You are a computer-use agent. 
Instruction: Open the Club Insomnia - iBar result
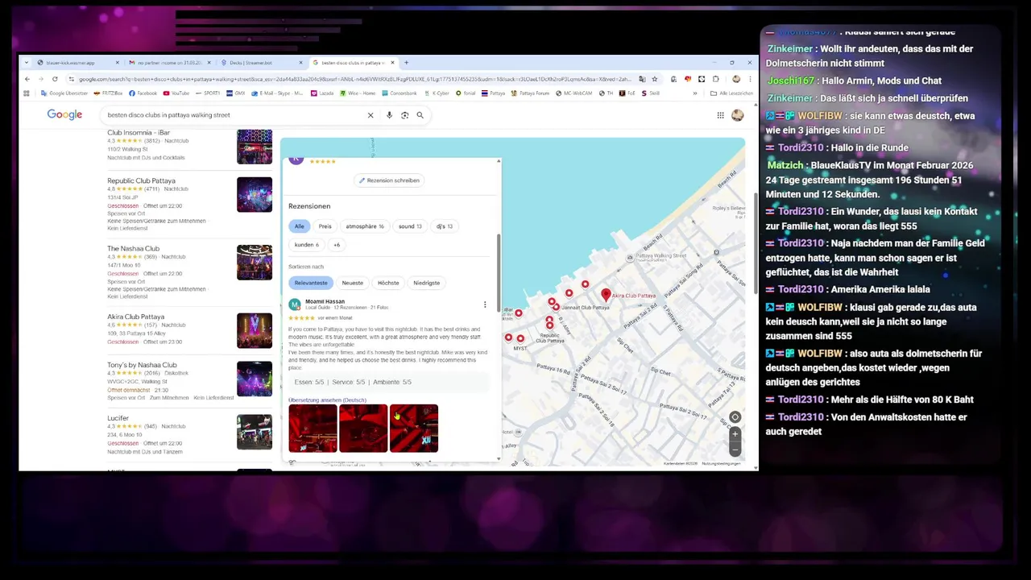coord(139,132)
